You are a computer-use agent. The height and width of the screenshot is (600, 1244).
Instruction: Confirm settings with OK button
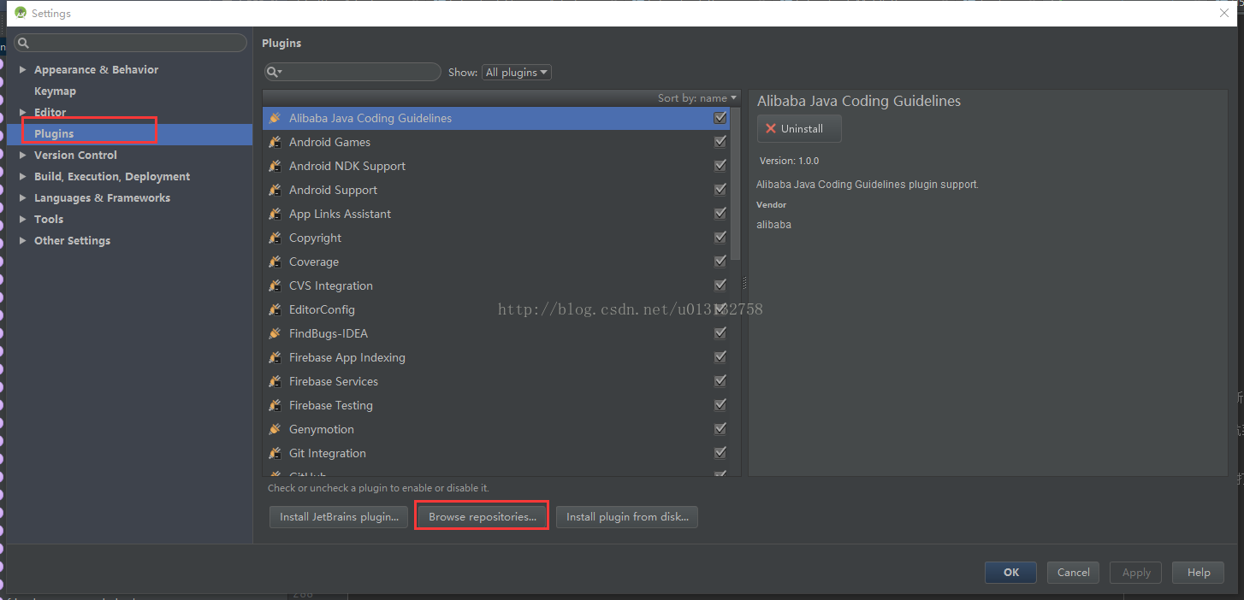pos(1010,573)
